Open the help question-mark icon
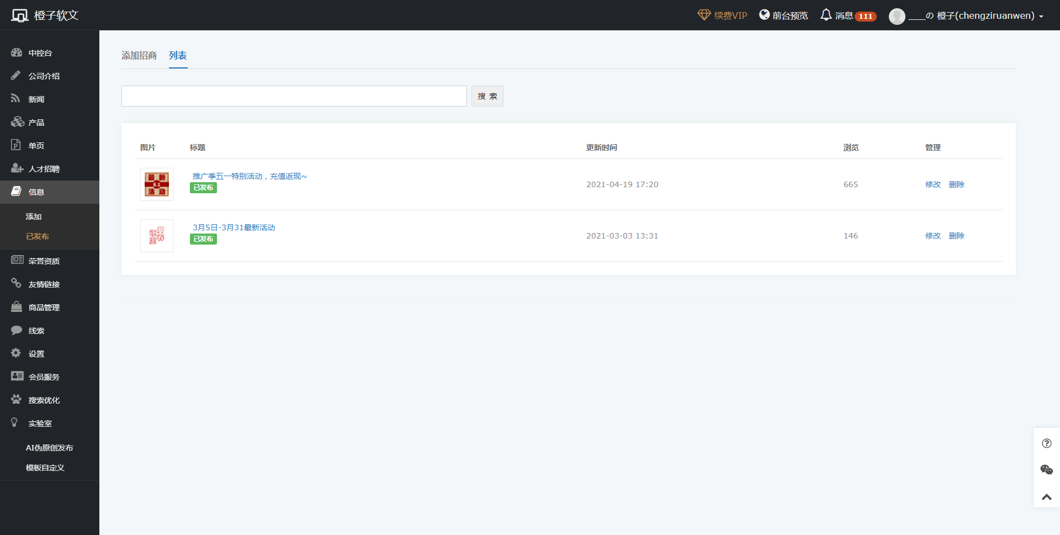 coord(1047,443)
